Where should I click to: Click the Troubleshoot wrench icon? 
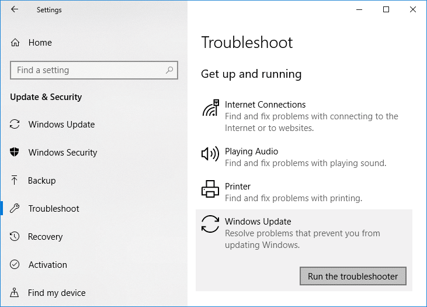coord(15,209)
